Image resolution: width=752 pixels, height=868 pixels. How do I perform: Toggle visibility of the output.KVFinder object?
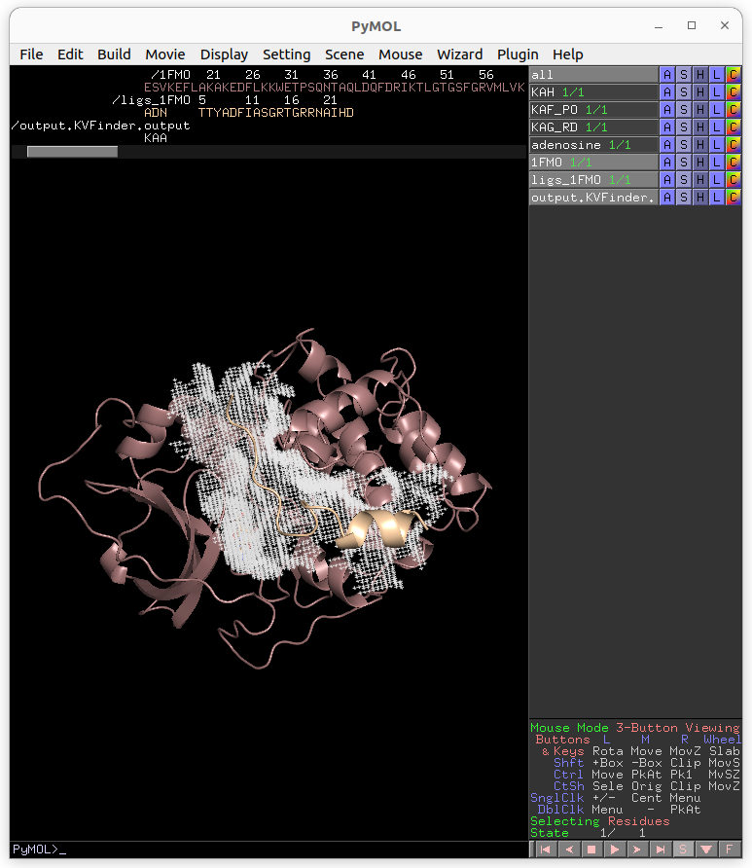(593, 198)
